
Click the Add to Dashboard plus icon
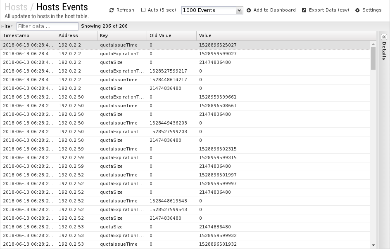[249, 10]
